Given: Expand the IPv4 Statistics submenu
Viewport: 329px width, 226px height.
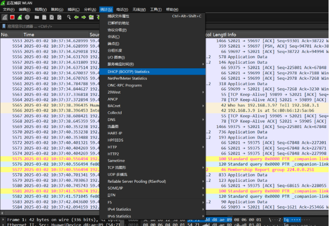Looking at the screenshot, I should pos(152,209).
